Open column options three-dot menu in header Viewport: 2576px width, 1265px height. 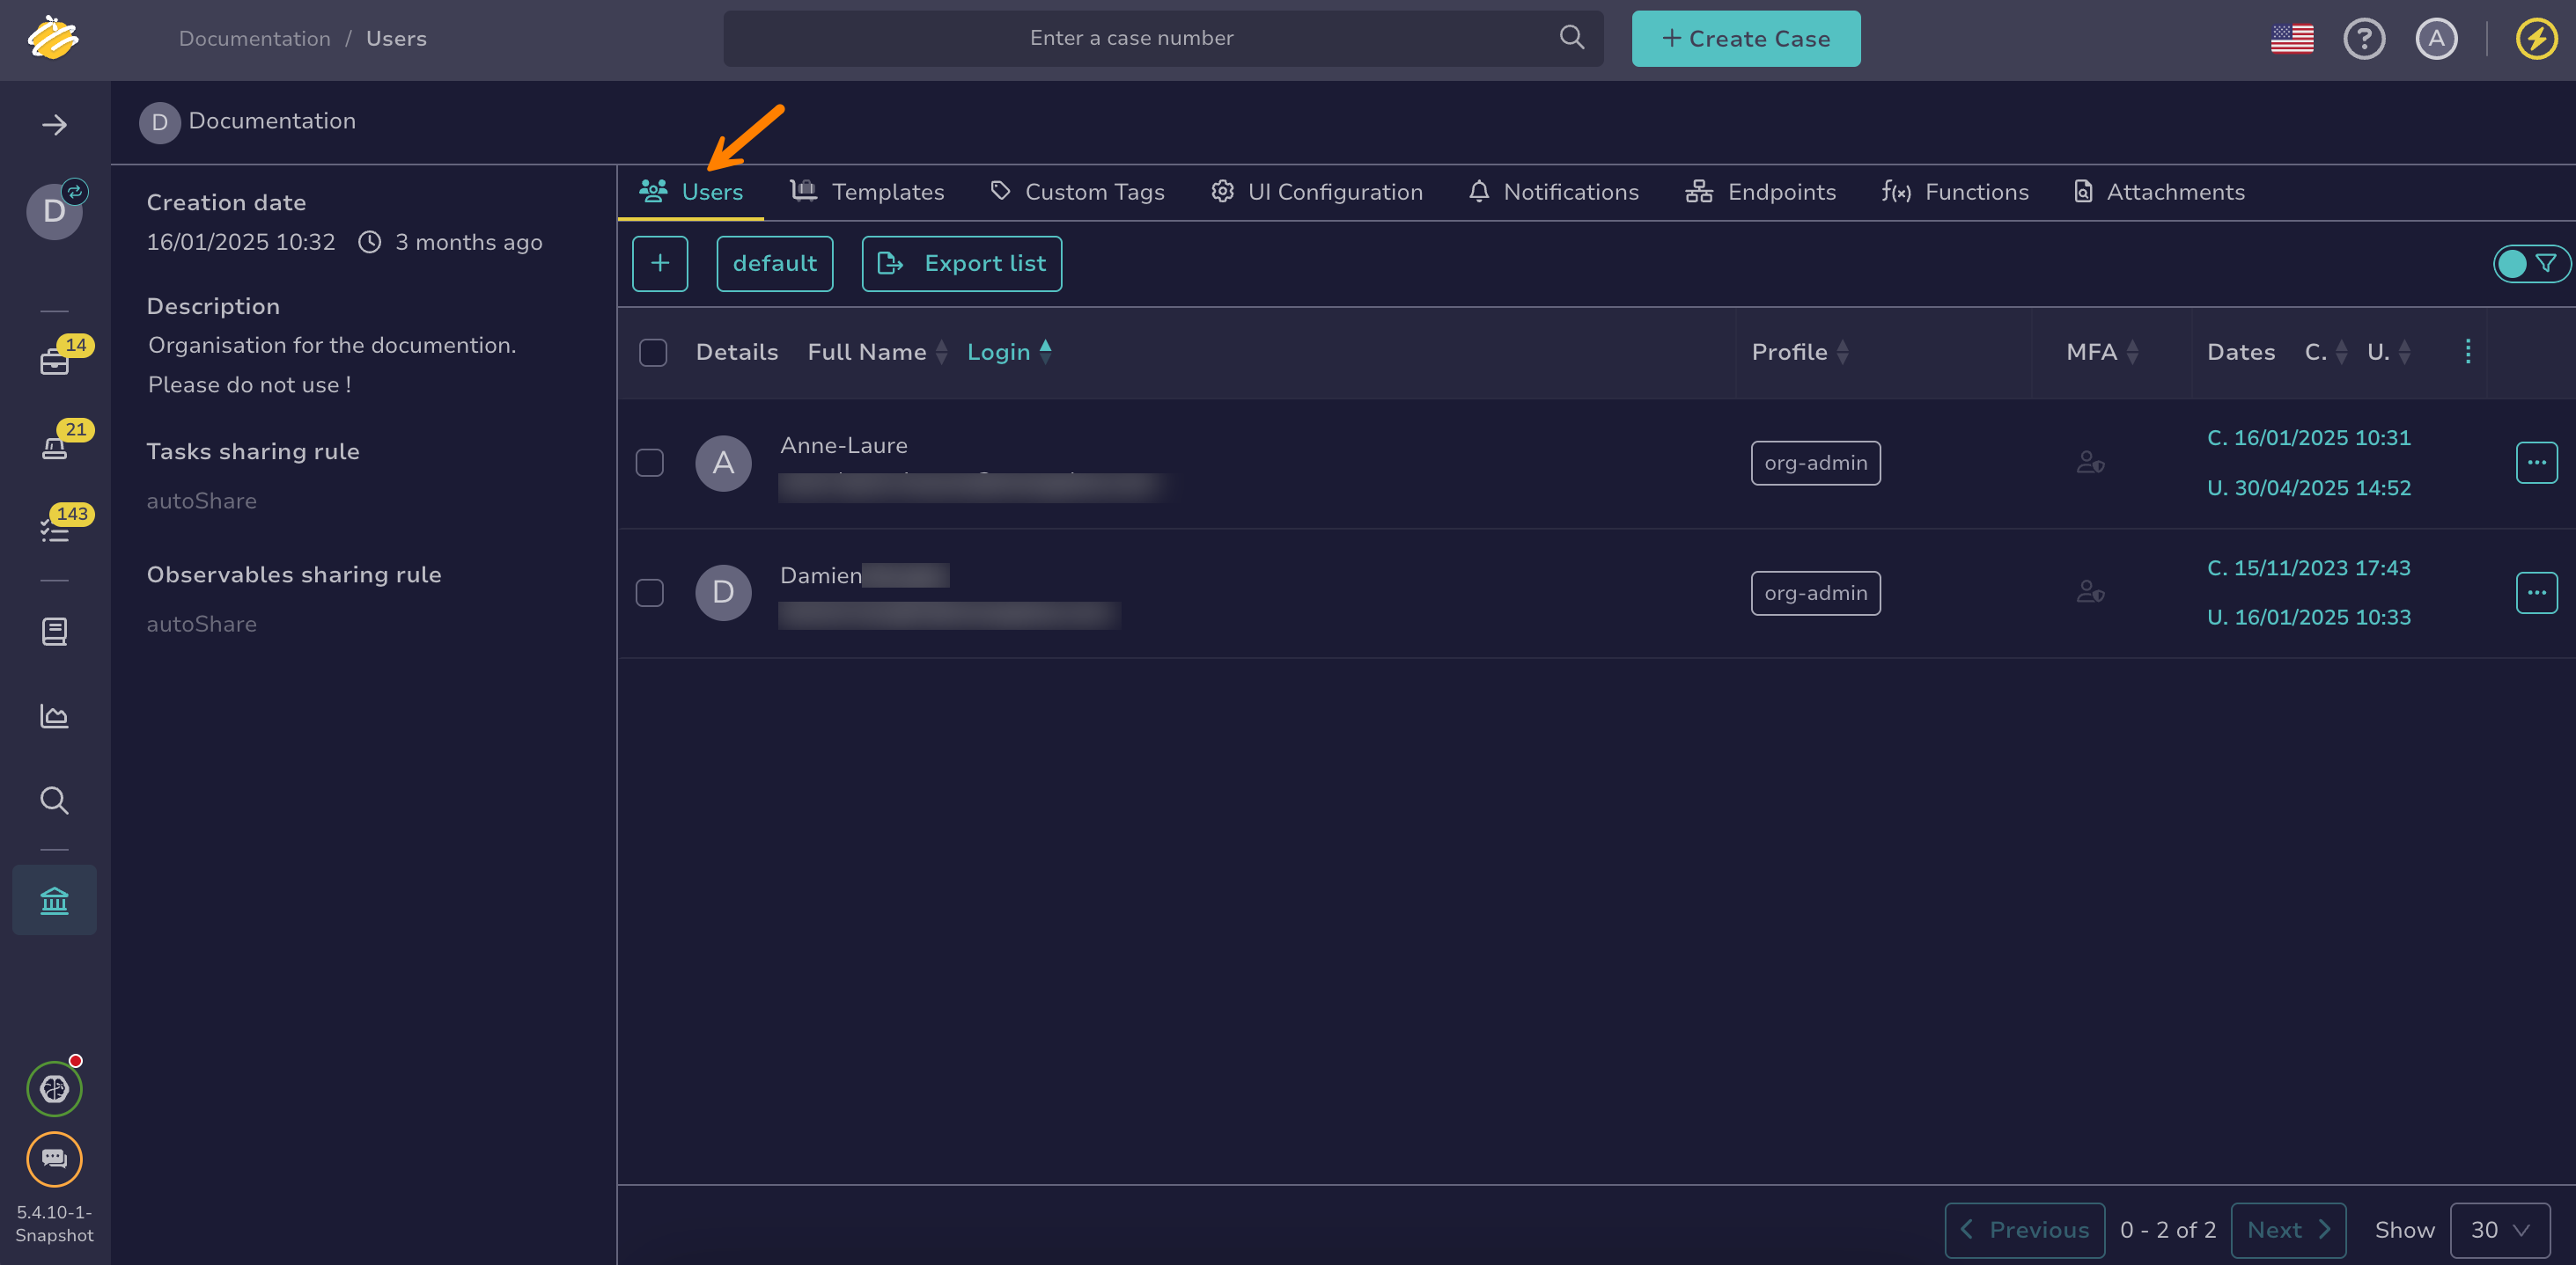coord(2467,352)
